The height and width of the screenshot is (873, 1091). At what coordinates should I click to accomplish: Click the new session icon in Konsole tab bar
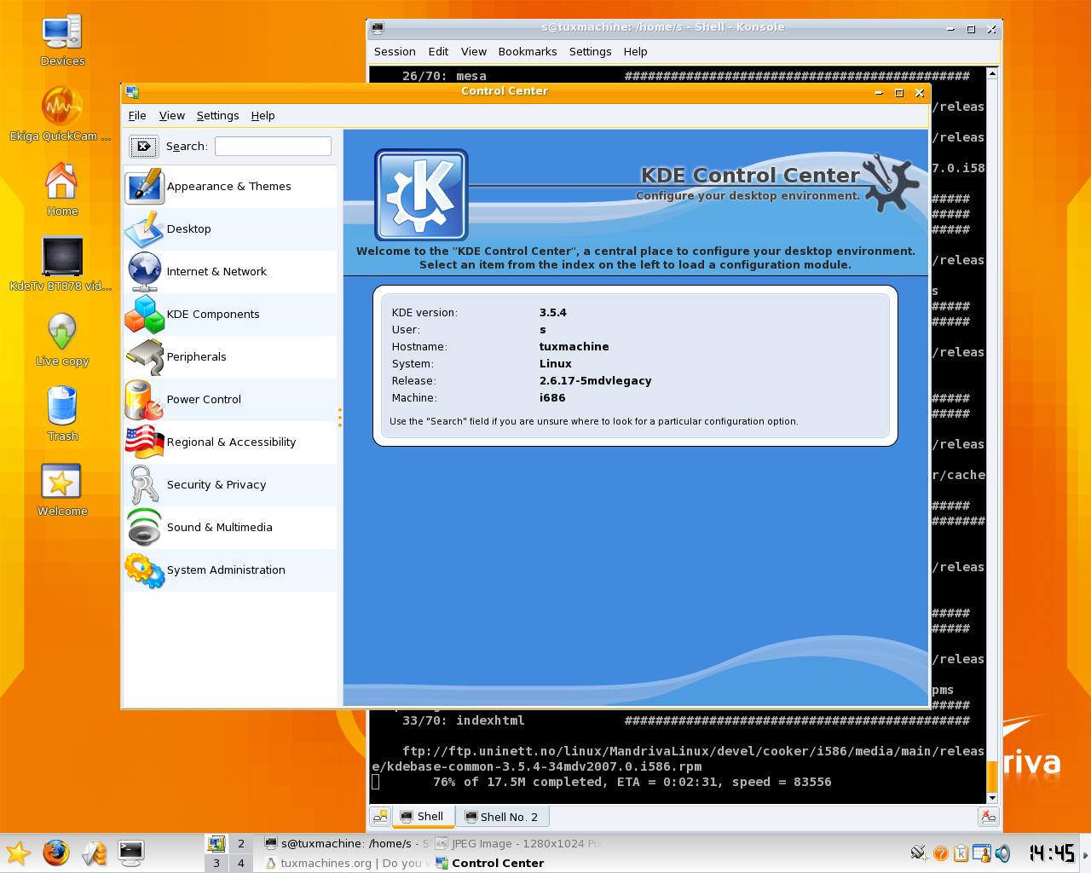click(x=381, y=817)
